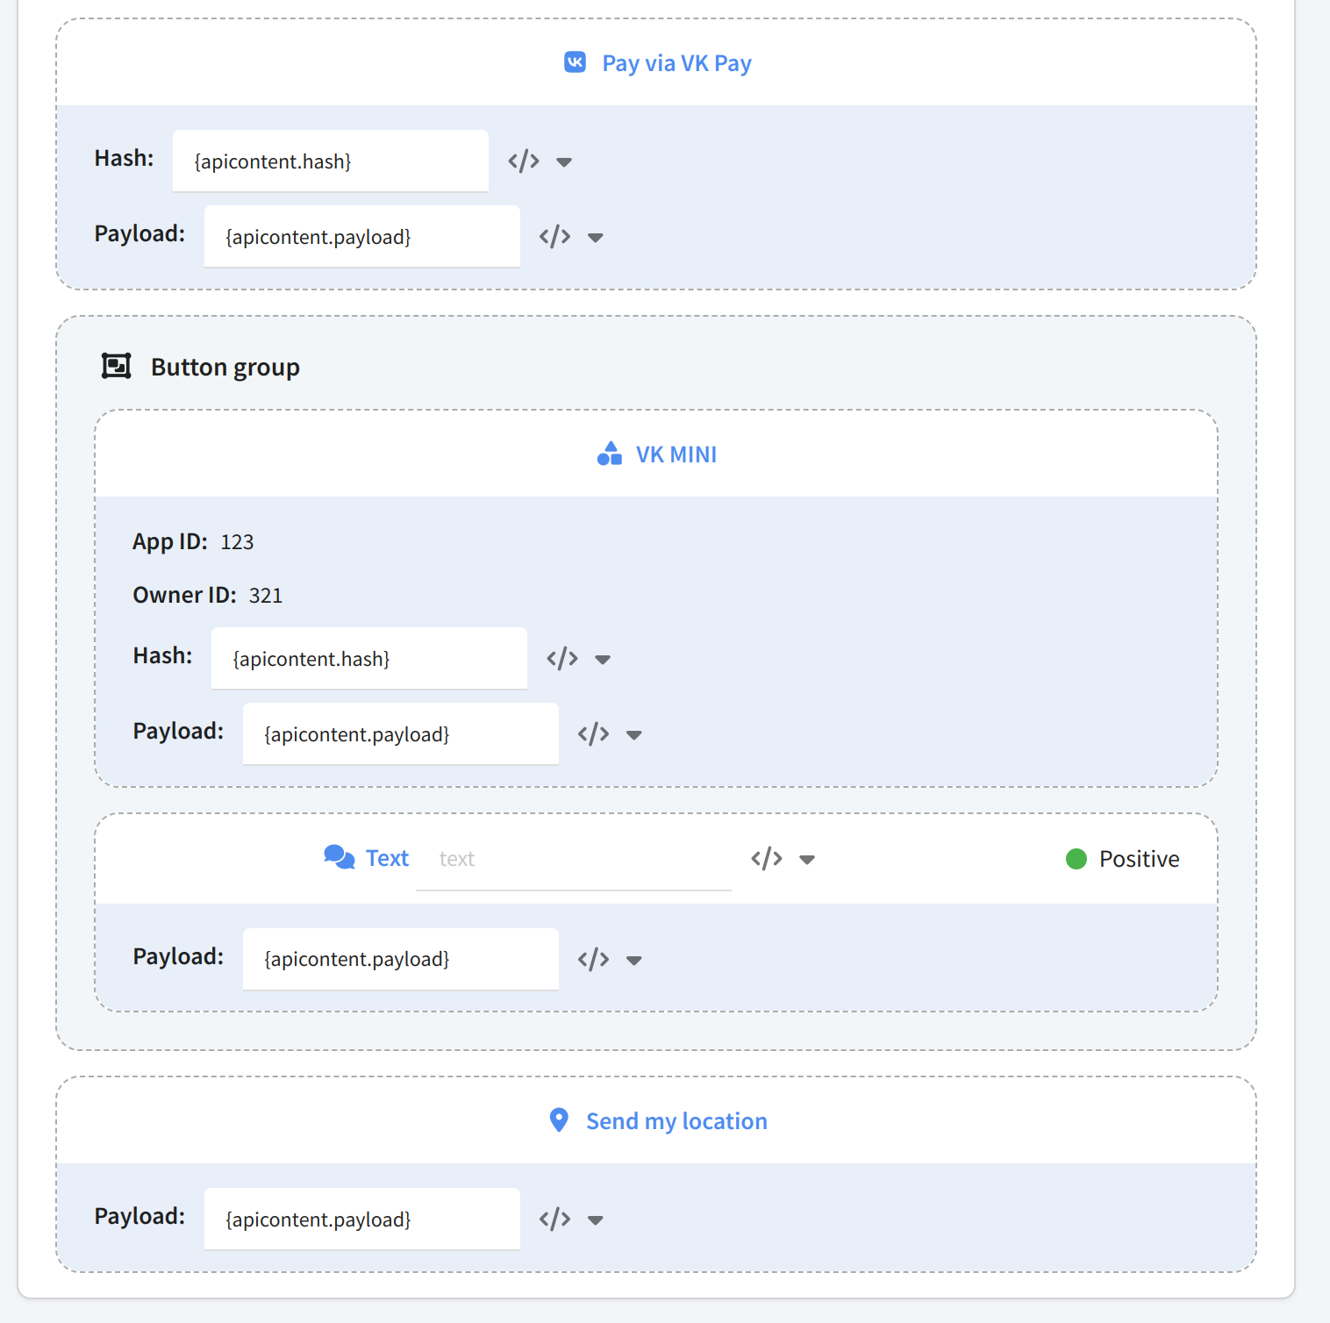Edit Payload field under Send my location

[x=362, y=1219]
